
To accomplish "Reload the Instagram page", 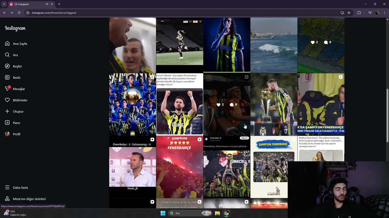I will coord(19,13).
